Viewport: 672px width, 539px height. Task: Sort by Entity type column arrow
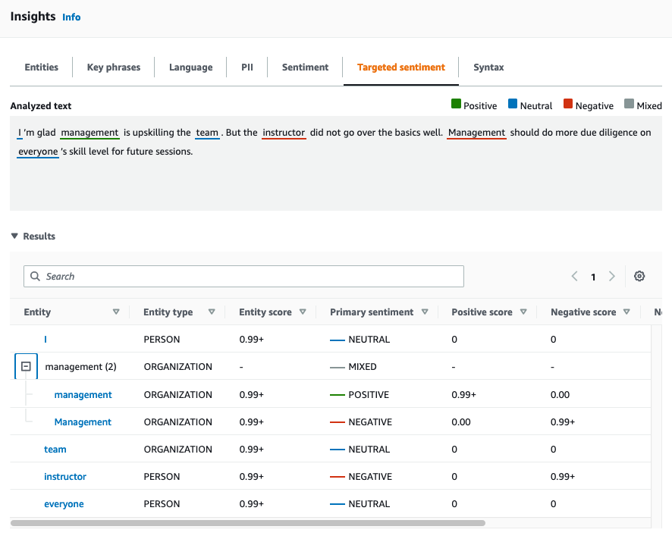click(212, 312)
